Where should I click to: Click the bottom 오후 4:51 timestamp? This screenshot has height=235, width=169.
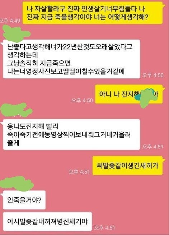pos(104,228)
